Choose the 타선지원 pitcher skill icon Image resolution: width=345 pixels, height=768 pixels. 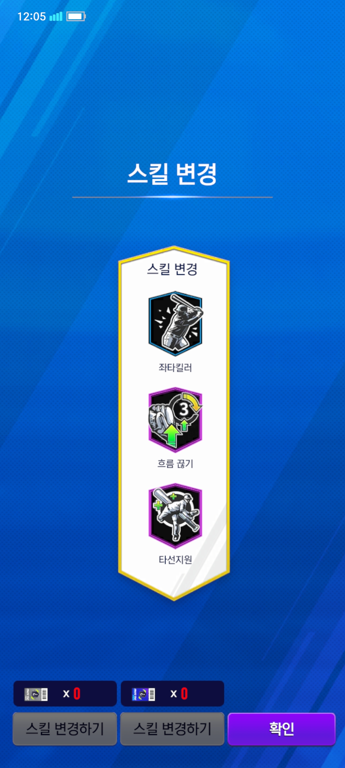coord(175,516)
